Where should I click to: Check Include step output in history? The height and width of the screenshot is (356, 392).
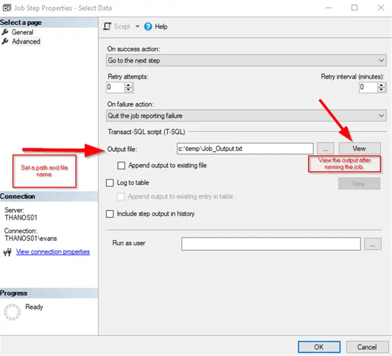coord(110,214)
